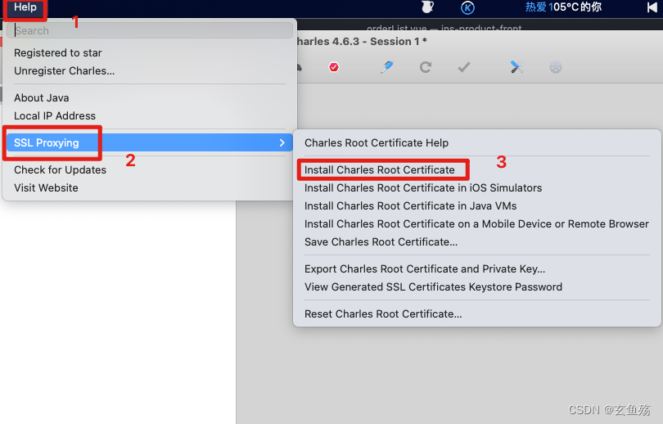
Task: Choose Install Charles Root Certificate
Action: click(380, 170)
